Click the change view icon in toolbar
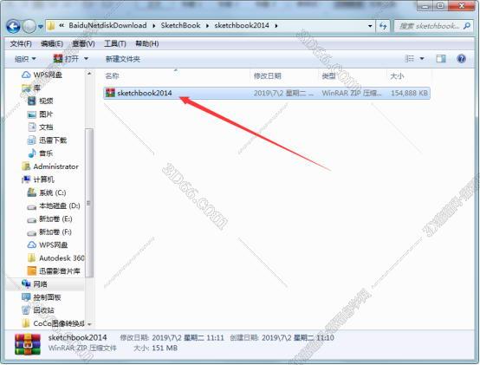The image size is (480, 365). coord(409,58)
